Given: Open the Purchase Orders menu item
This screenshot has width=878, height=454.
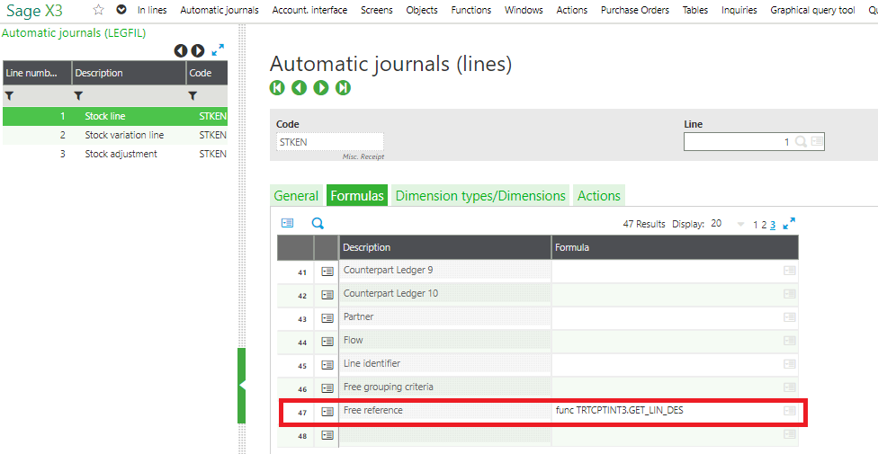Looking at the screenshot, I should point(635,10).
